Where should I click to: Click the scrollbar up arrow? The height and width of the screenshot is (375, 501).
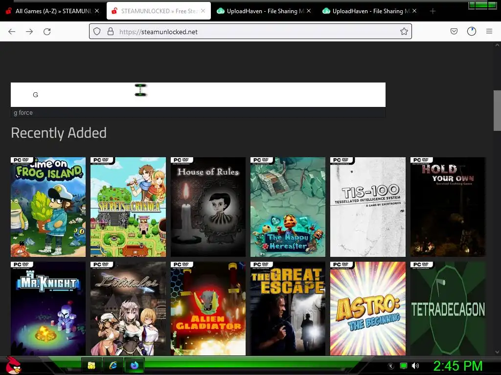pos(497,45)
